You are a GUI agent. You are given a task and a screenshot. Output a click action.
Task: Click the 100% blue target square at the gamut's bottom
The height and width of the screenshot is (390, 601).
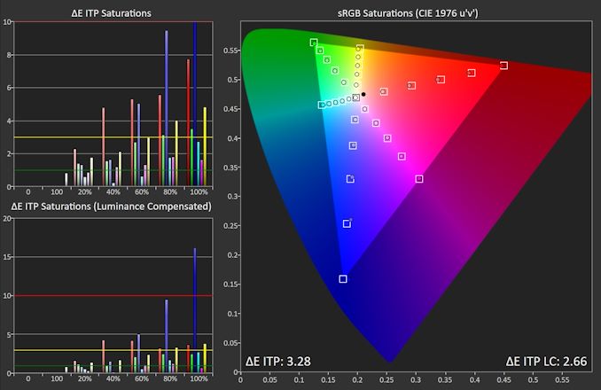click(x=343, y=279)
